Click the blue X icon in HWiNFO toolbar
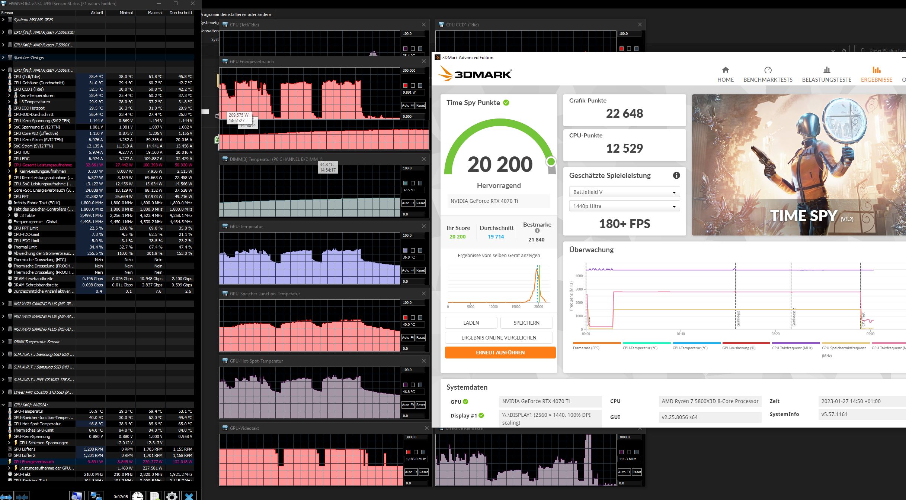This screenshot has width=906, height=500. tap(189, 496)
